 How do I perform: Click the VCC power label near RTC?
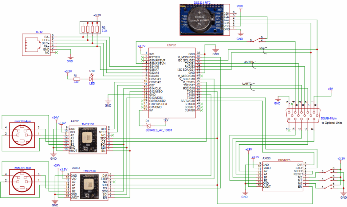tap(240, 6)
